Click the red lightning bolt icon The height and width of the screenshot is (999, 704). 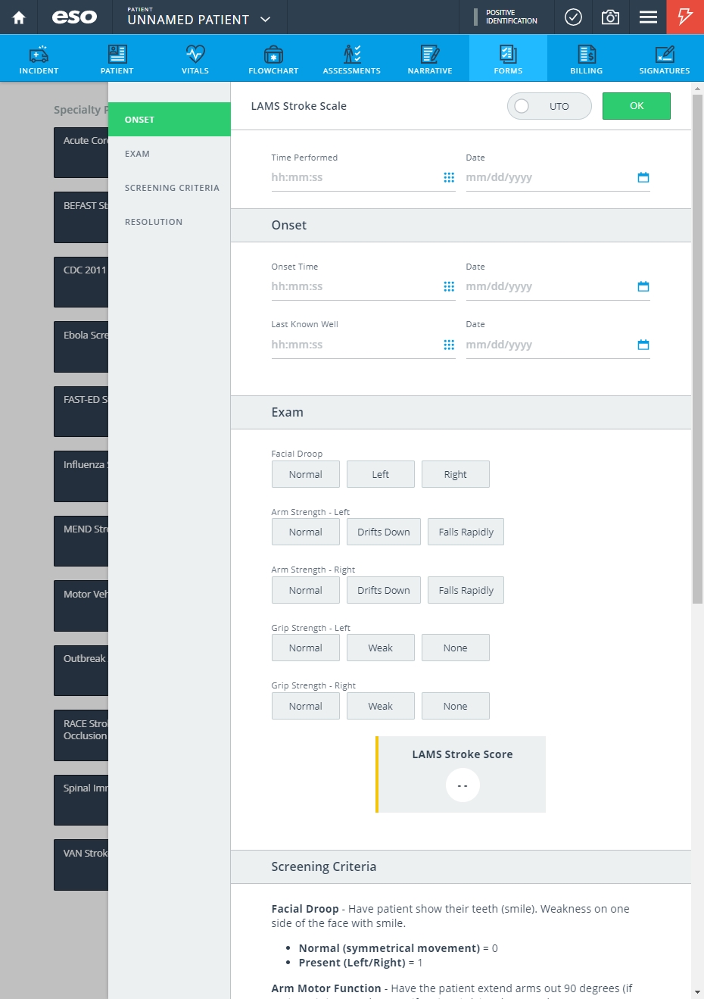(x=685, y=17)
